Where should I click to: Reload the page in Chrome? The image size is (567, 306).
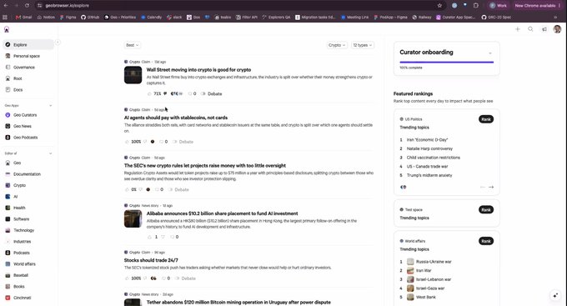(x=28, y=6)
